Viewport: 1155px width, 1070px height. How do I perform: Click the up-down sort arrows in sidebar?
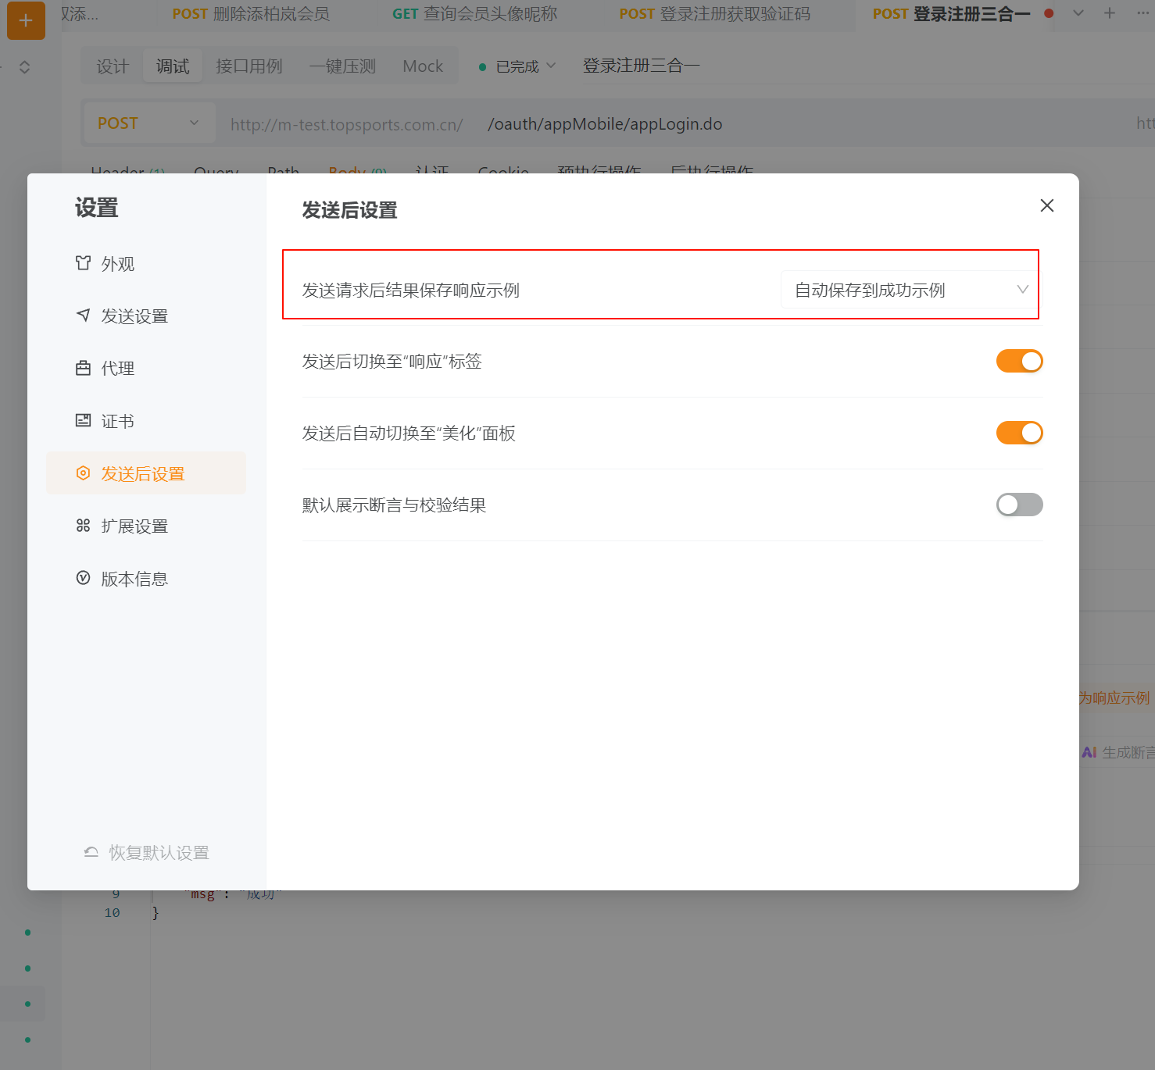click(x=25, y=67)
